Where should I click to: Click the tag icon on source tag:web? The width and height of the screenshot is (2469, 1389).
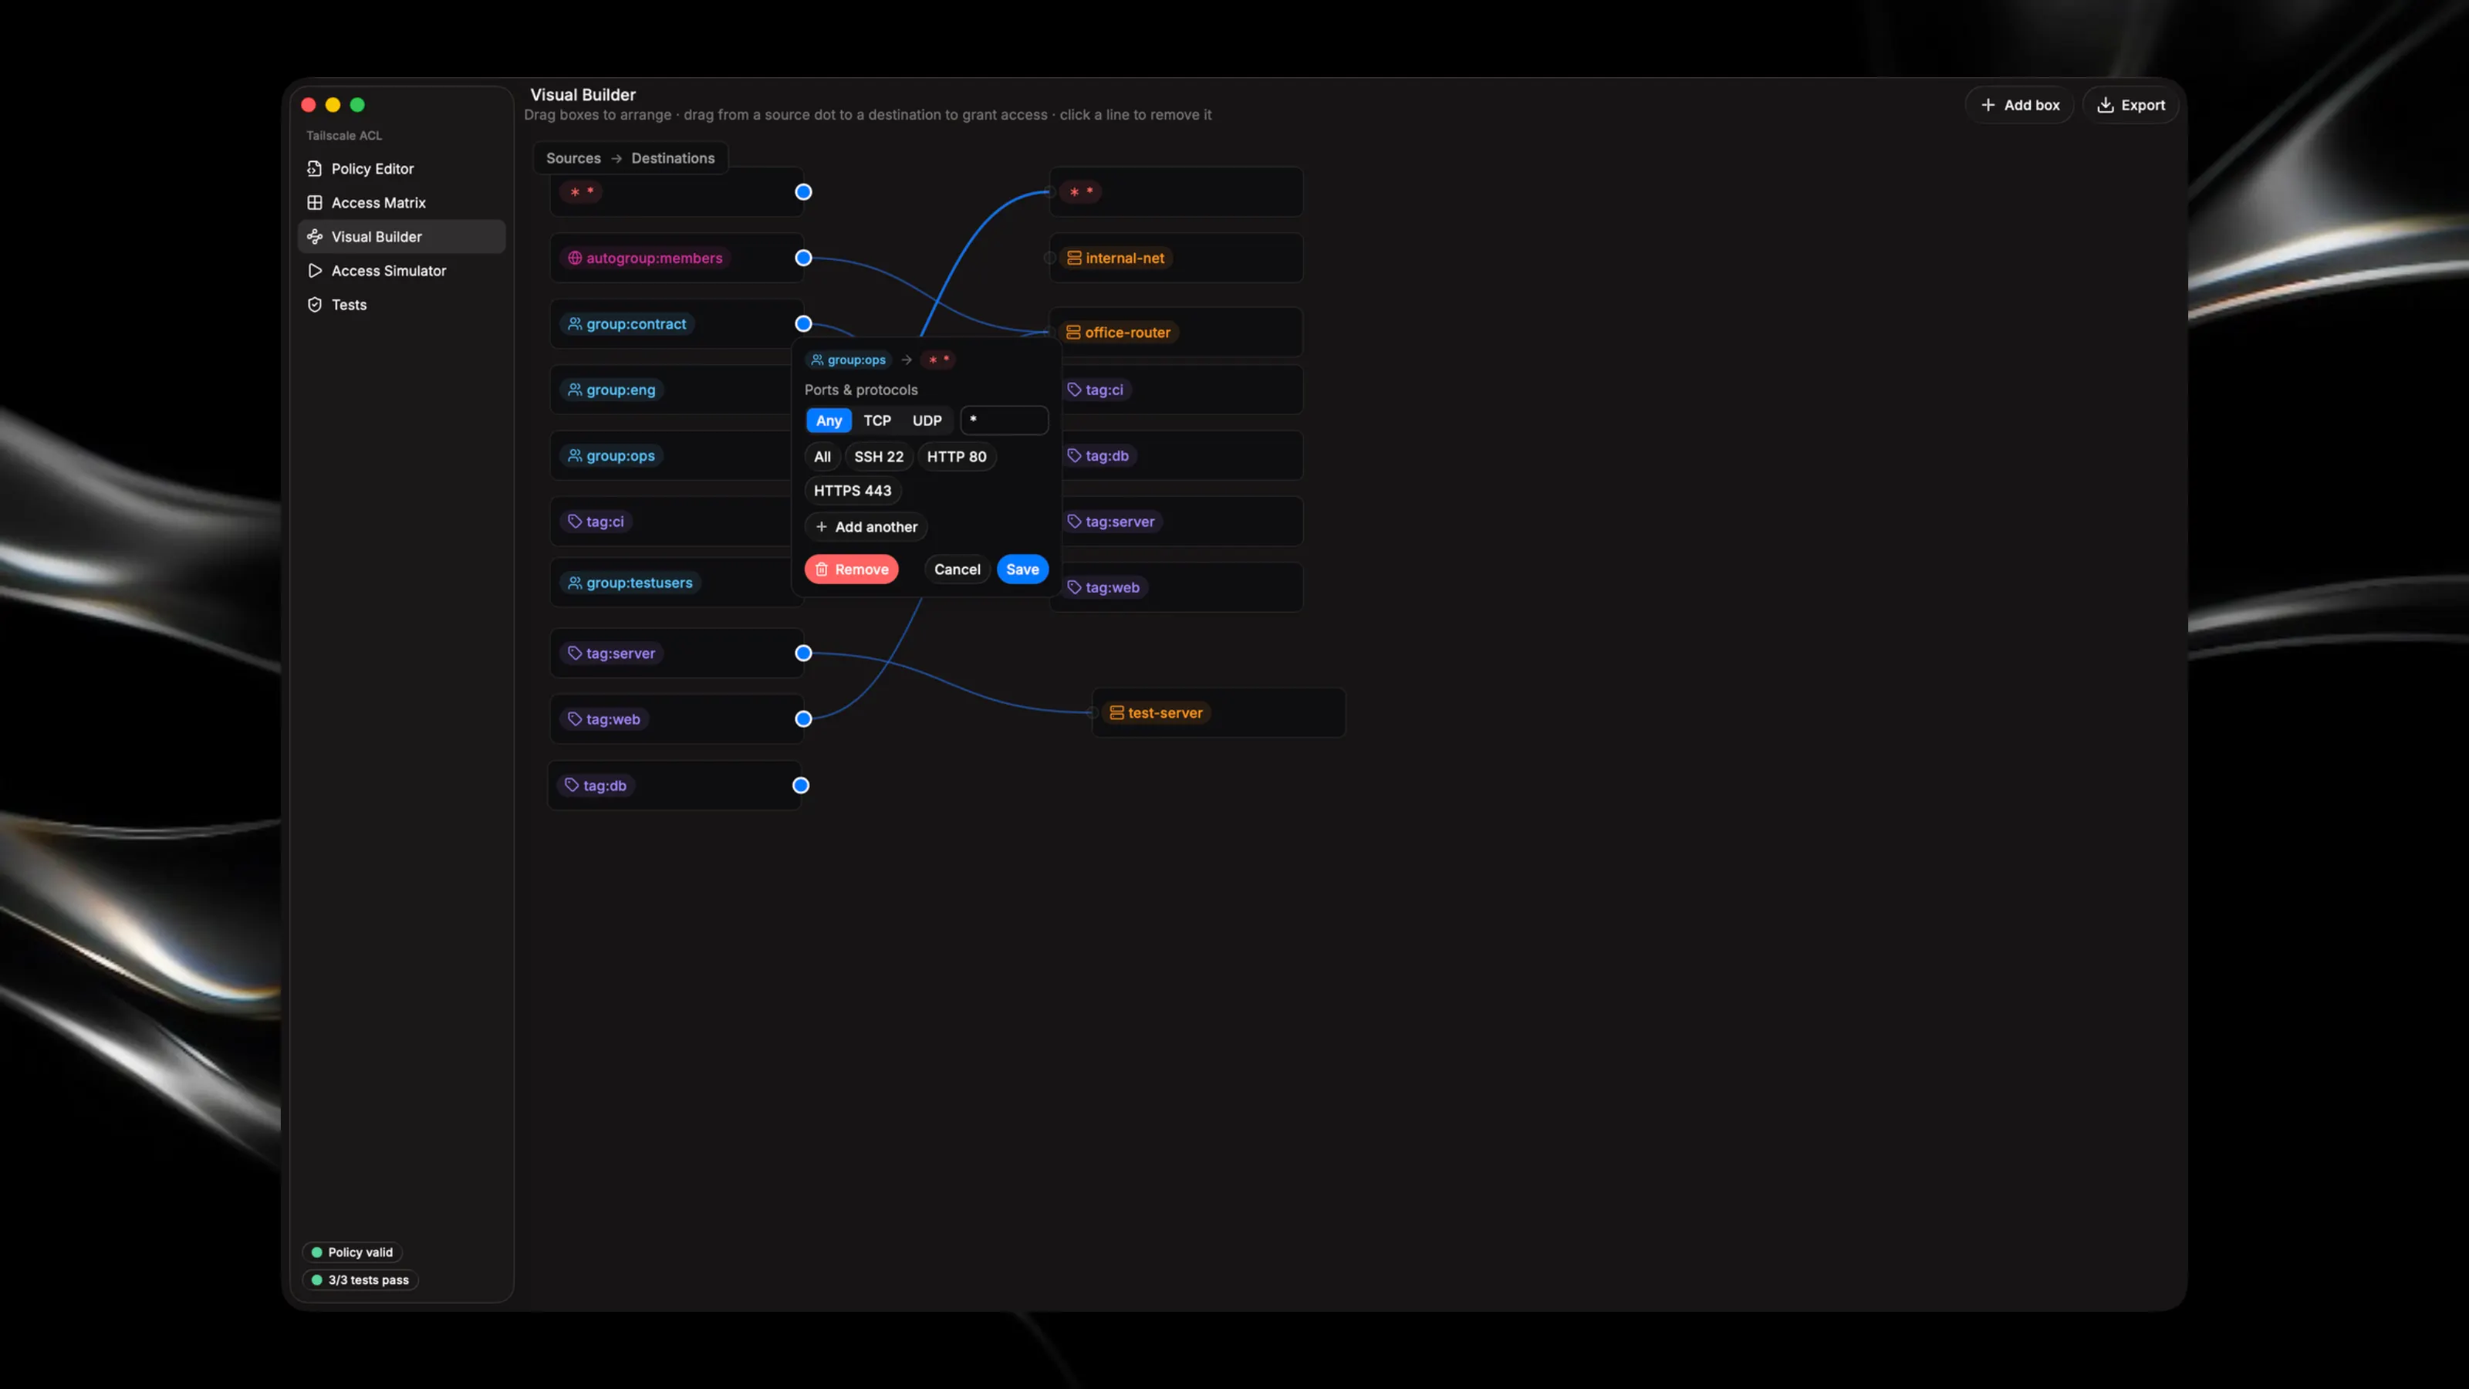[x=575, y=719]
